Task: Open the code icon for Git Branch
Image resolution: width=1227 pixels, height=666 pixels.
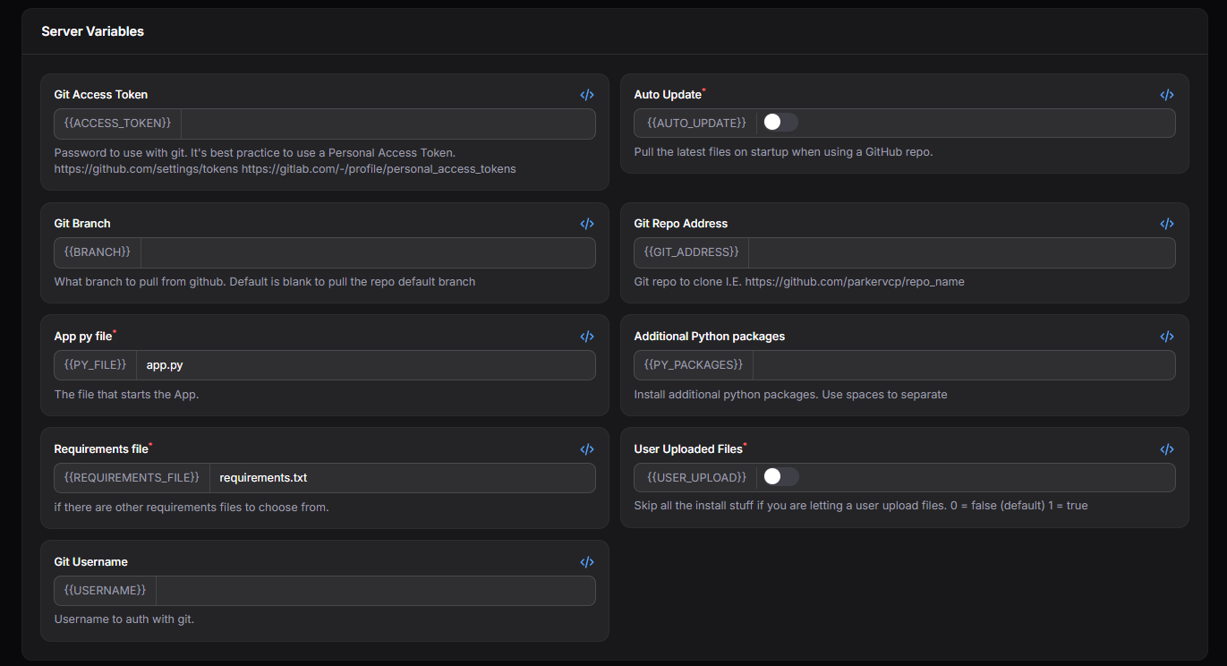Action: (x=587, y=224)
